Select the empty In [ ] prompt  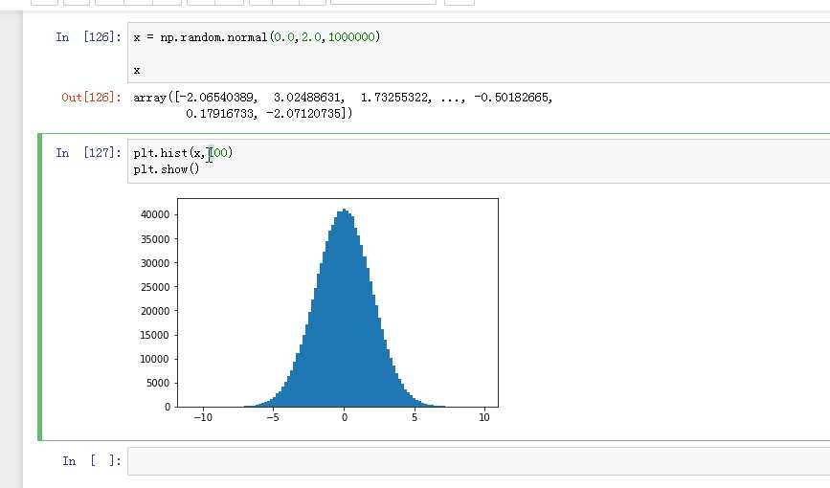pos(92,461)
